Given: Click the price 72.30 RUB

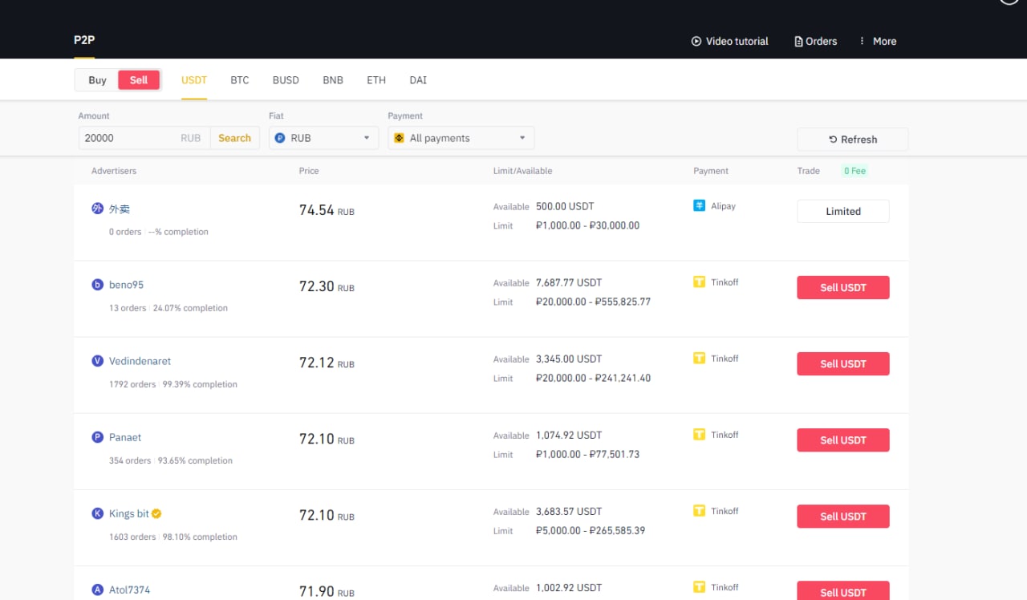Looking at the screenshot, I should point(327,286).
